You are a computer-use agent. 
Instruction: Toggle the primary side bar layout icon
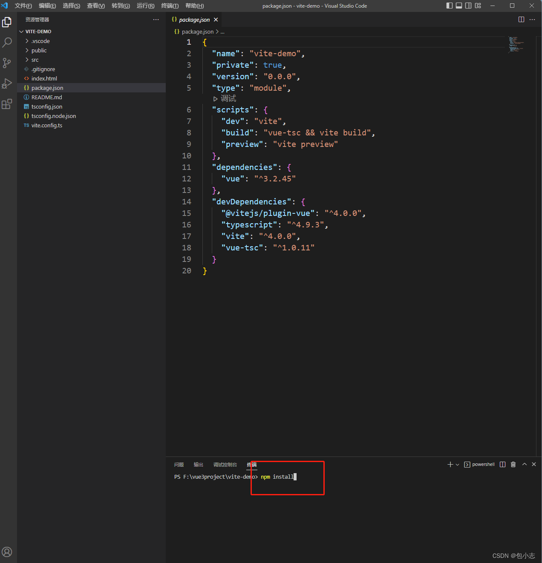(x=450, y=6)
